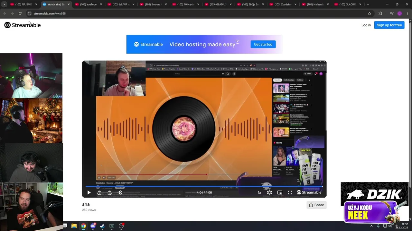Play the Streamable video
Image resolution: width=412 pixels, height=231 pixels.
pyautogui.click(x=89, y=193)
